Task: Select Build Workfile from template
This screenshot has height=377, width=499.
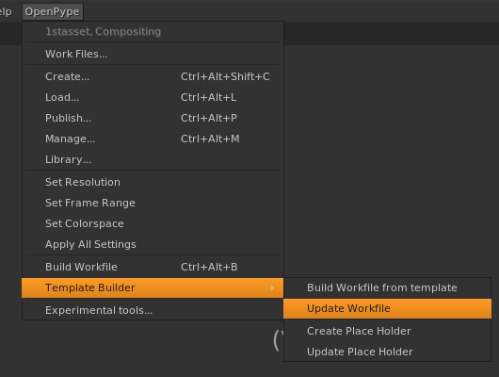Action: pos(387,287)
